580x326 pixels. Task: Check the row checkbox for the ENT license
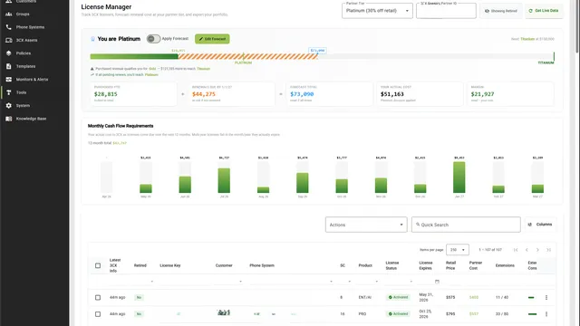click(98, 297)
